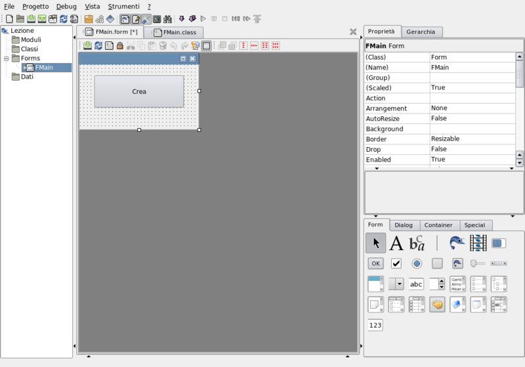The width and height of the screenshot is (525, 367).
Task: Select FMain in the project tree
Action: point(44,68)
